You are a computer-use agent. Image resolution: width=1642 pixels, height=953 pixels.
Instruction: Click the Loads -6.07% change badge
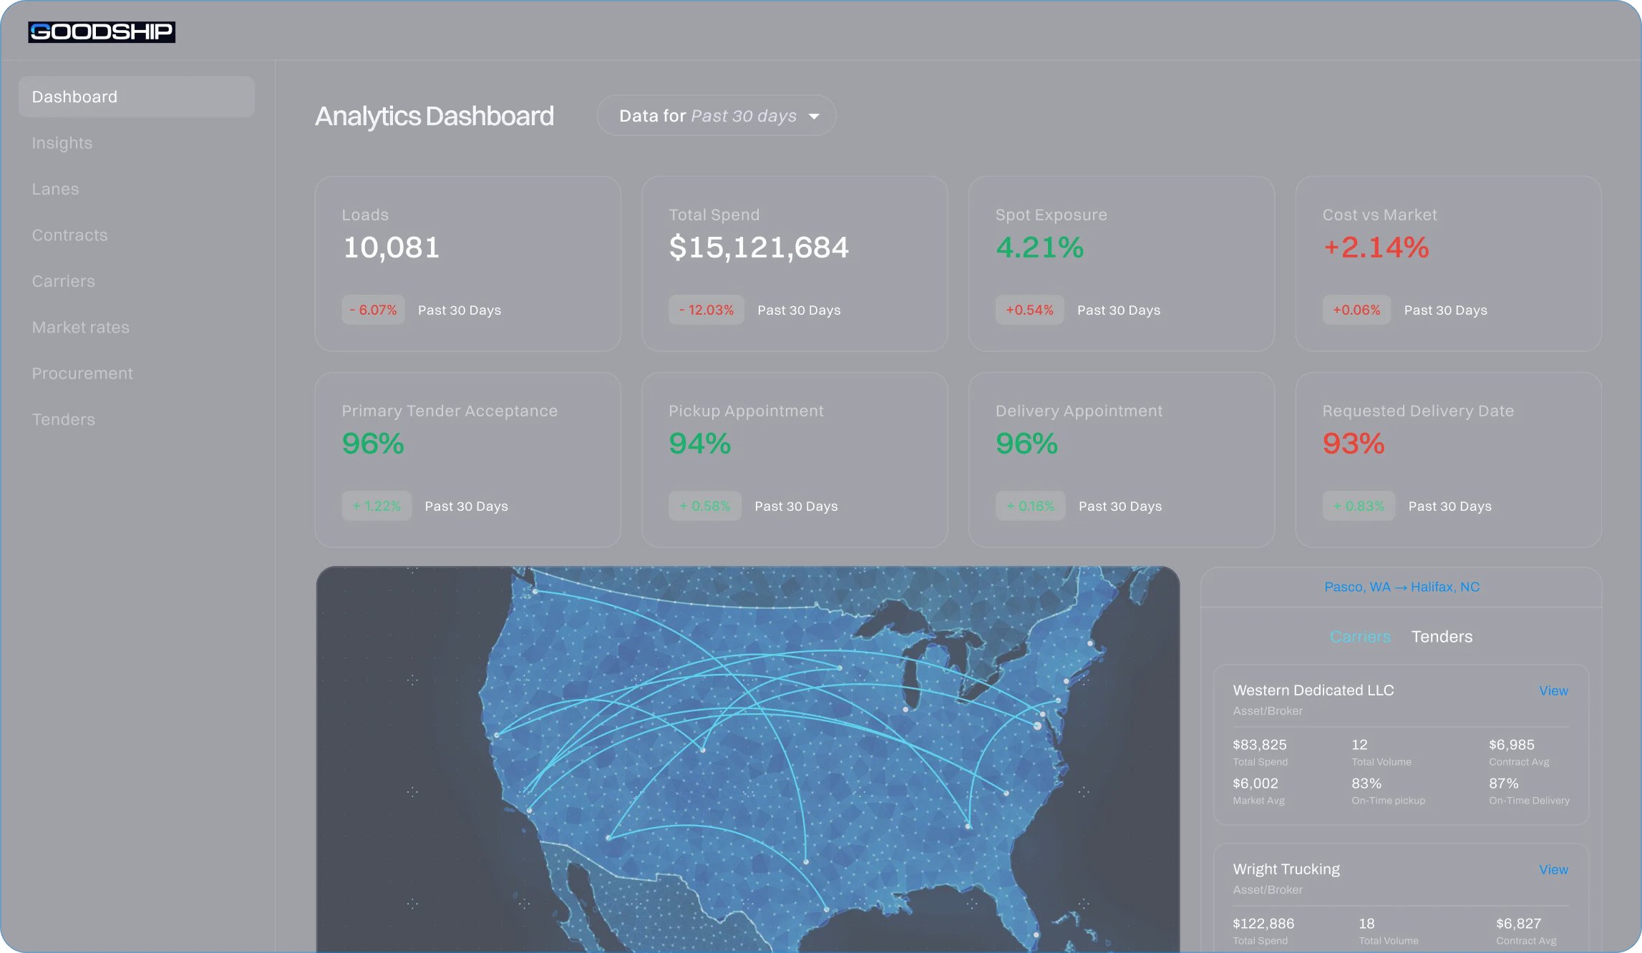click(373, 311)
